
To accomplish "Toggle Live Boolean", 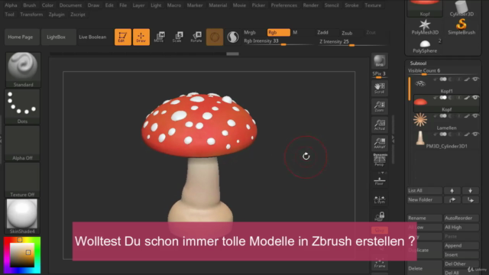I will click(x=92, y=37).
